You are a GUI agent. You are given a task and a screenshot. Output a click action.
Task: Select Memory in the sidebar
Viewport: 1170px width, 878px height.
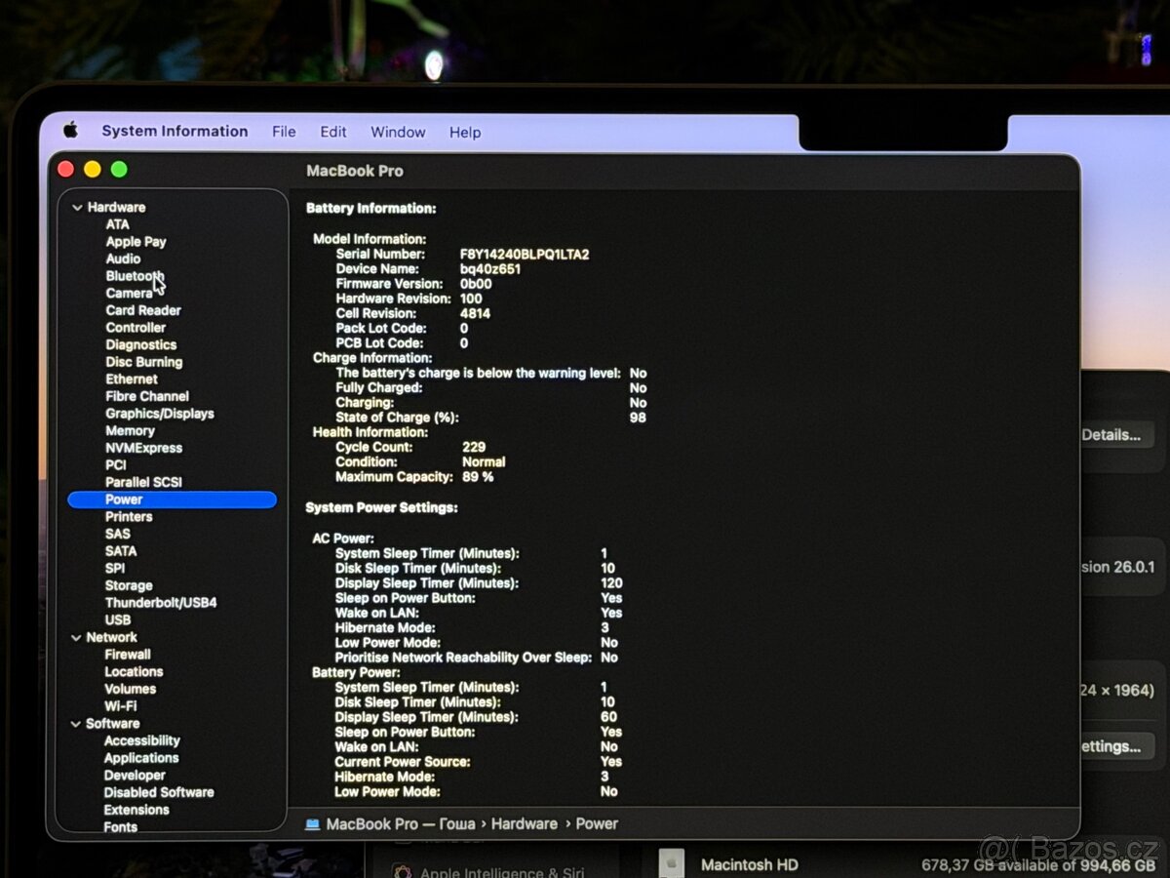[x=130, y=430]
